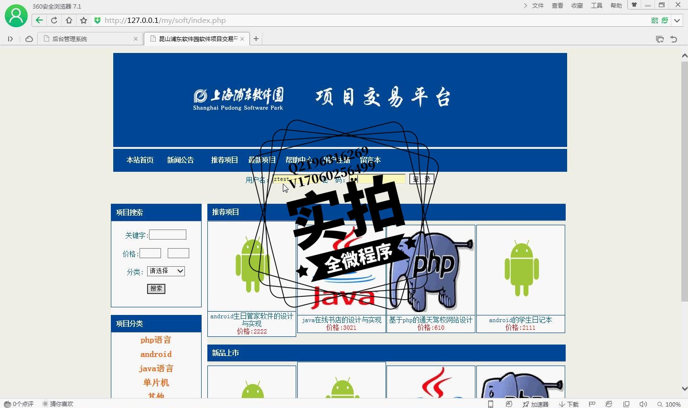
Task: Close the 后台管理系统 tab
Action: (136, 39)
